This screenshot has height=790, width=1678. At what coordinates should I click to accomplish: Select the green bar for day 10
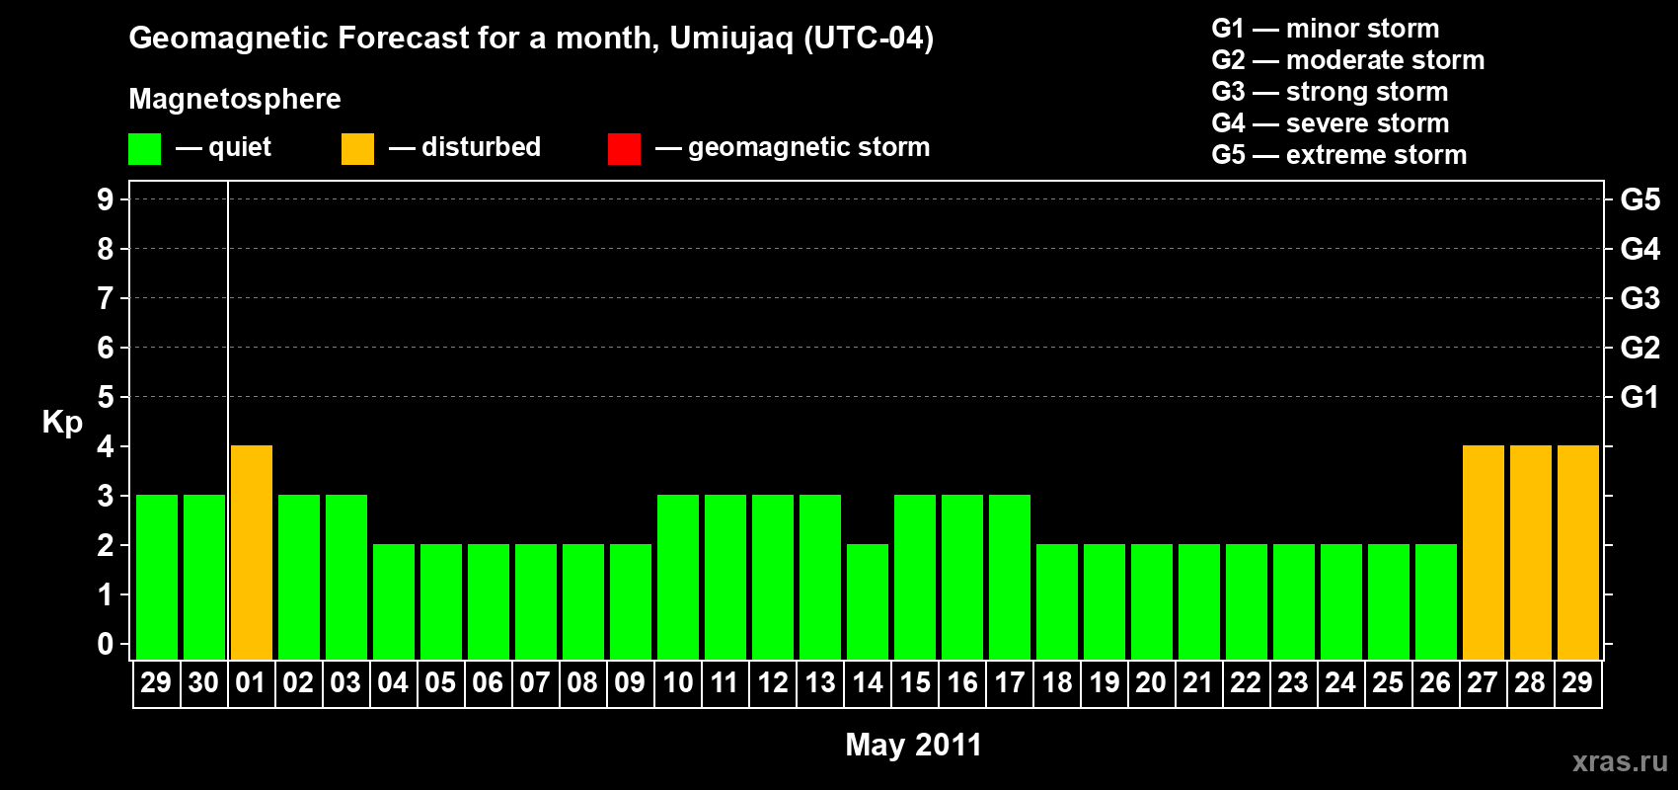point(678,578)
